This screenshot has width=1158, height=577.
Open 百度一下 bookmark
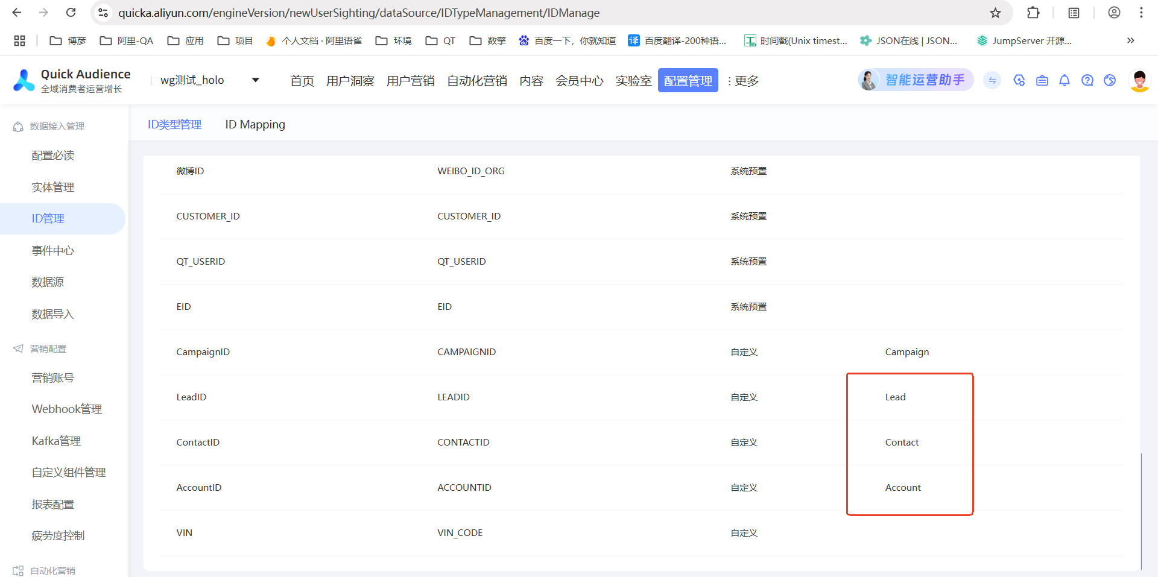pos(568,40)
